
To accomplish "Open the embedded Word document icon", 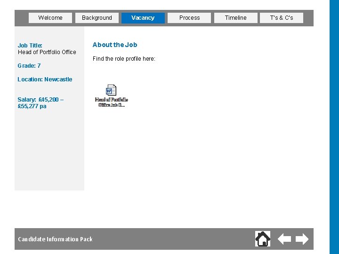I will click(111, 90).
